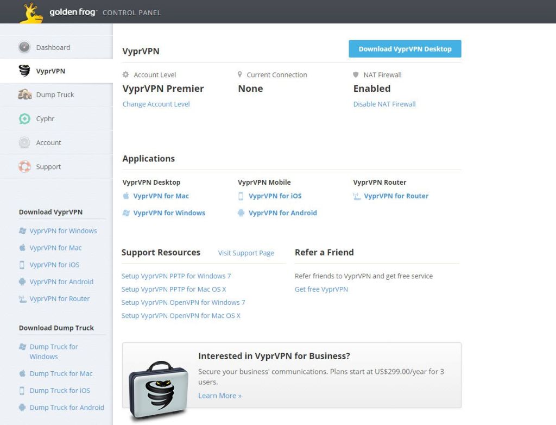The image size is (556, 425).
Task: Click Apple icon next to VyprVPN for Mac in Applications
Action: pyautogui.click(x=126, y=196)
